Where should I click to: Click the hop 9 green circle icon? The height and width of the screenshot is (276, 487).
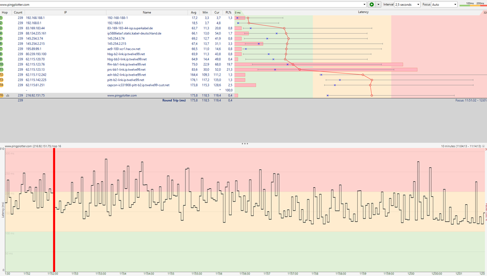point(1,59)
